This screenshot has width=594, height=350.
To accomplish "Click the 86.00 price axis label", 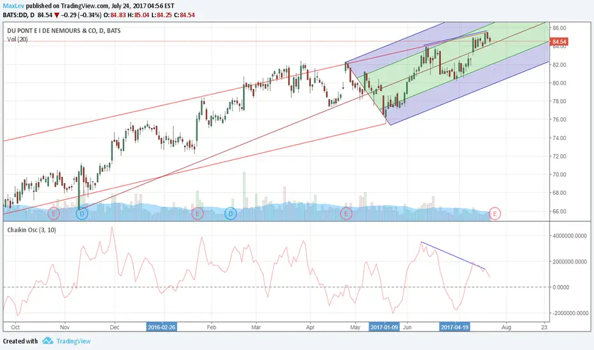I will (559, 28).
